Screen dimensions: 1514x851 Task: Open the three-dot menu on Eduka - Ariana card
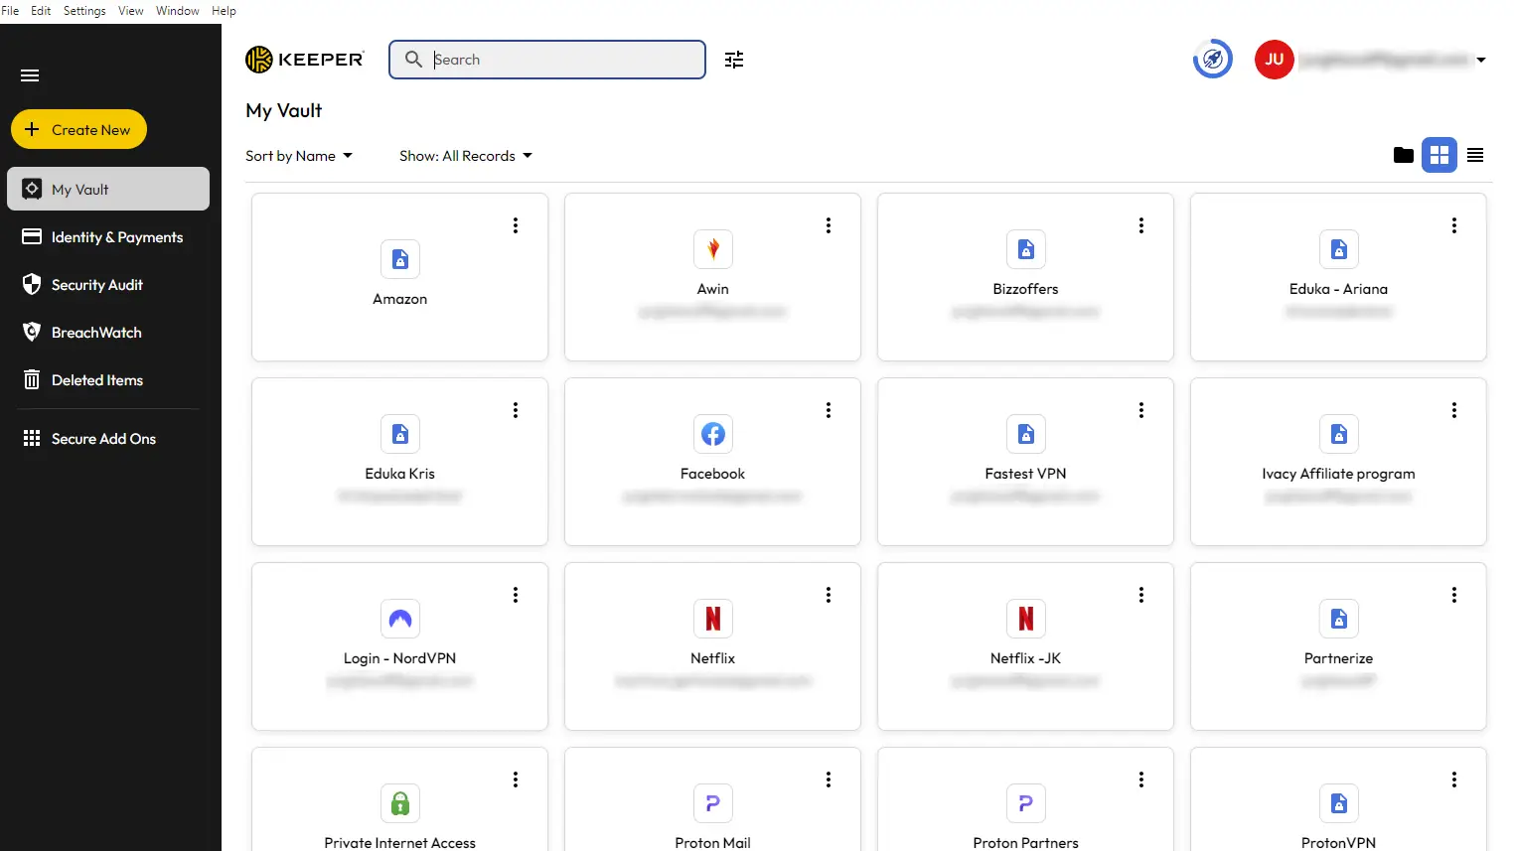point(1454,225)
